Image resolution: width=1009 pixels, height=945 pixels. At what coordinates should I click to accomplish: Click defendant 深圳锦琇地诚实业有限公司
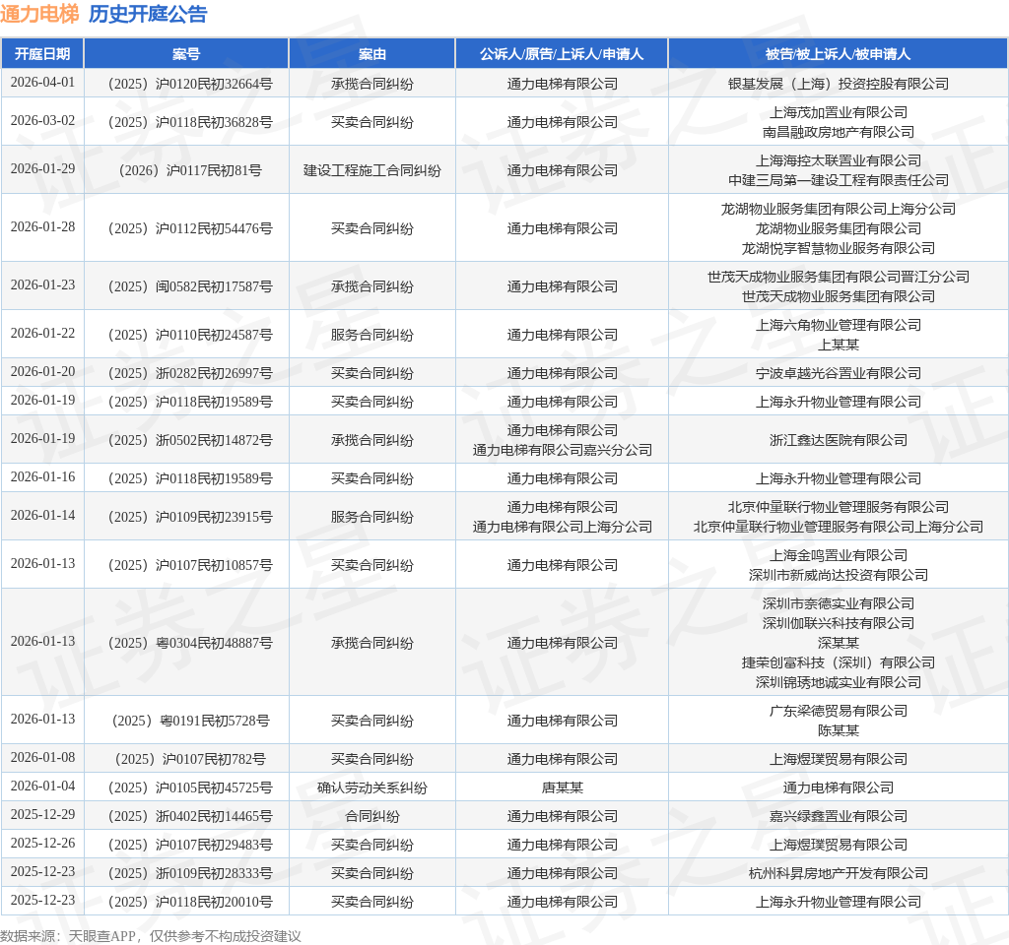click(x=838, y=682)
